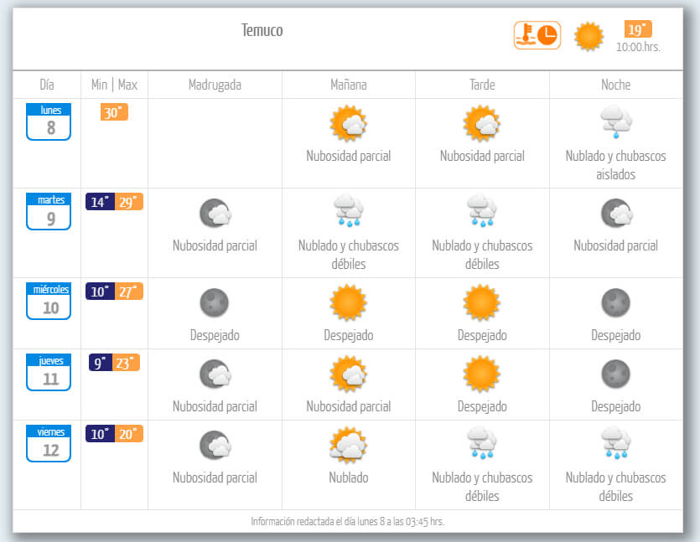Image resolution: width=700 pixels, height=542 pixels.
Task: Click Tuesday's 14° minimum temperature badge
Action: [100, 202]
